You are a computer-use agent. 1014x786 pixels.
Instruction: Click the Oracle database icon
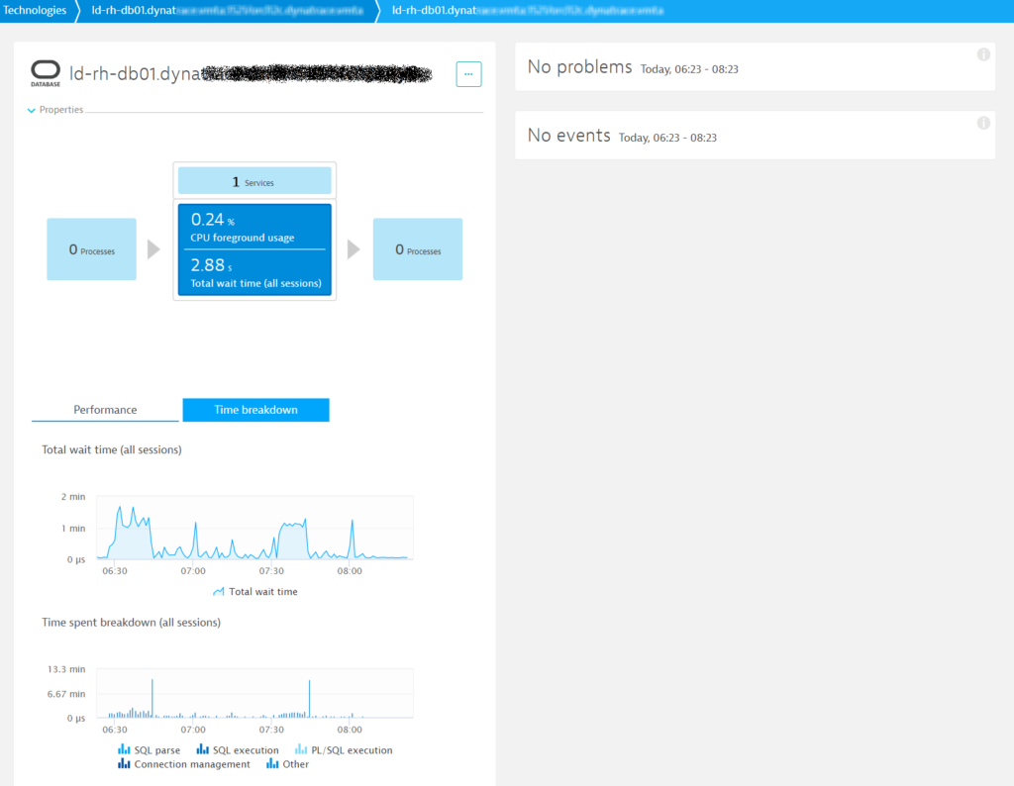pyautogui.click(x=46, y=73)
